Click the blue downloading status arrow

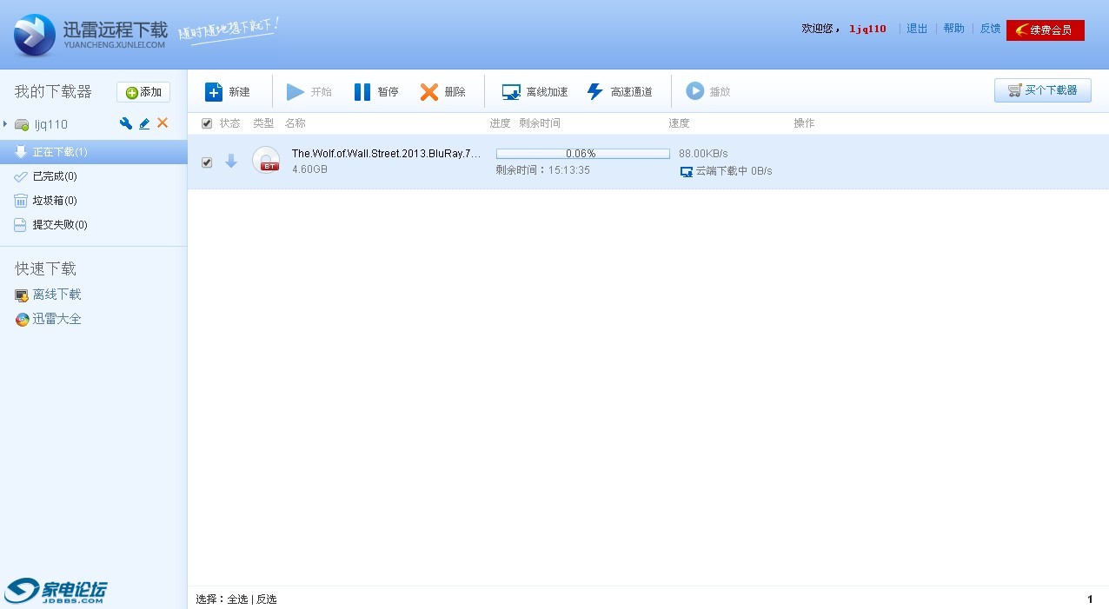point(231,161)
